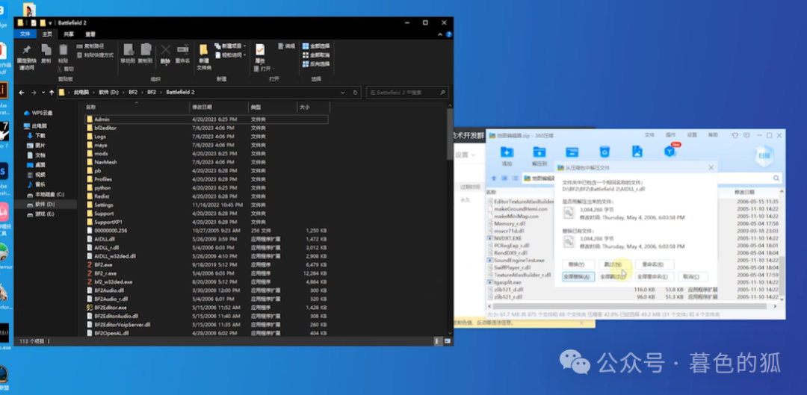
Task: Click the Copy to (复制到) ribbon icon
Action: click(x=146, y=51)
